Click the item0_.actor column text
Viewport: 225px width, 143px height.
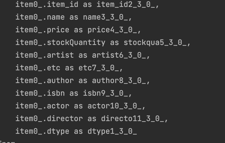tap(43, 106)
